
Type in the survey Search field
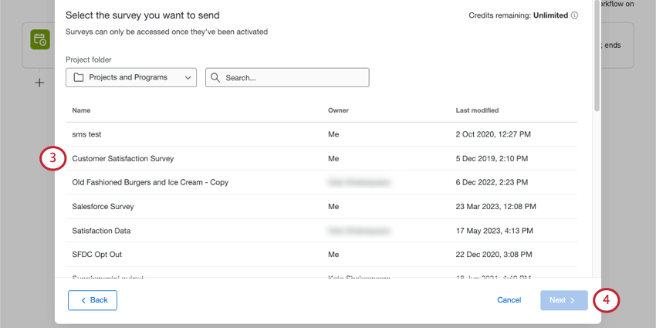pyautogui.click(x=293, y=78)
